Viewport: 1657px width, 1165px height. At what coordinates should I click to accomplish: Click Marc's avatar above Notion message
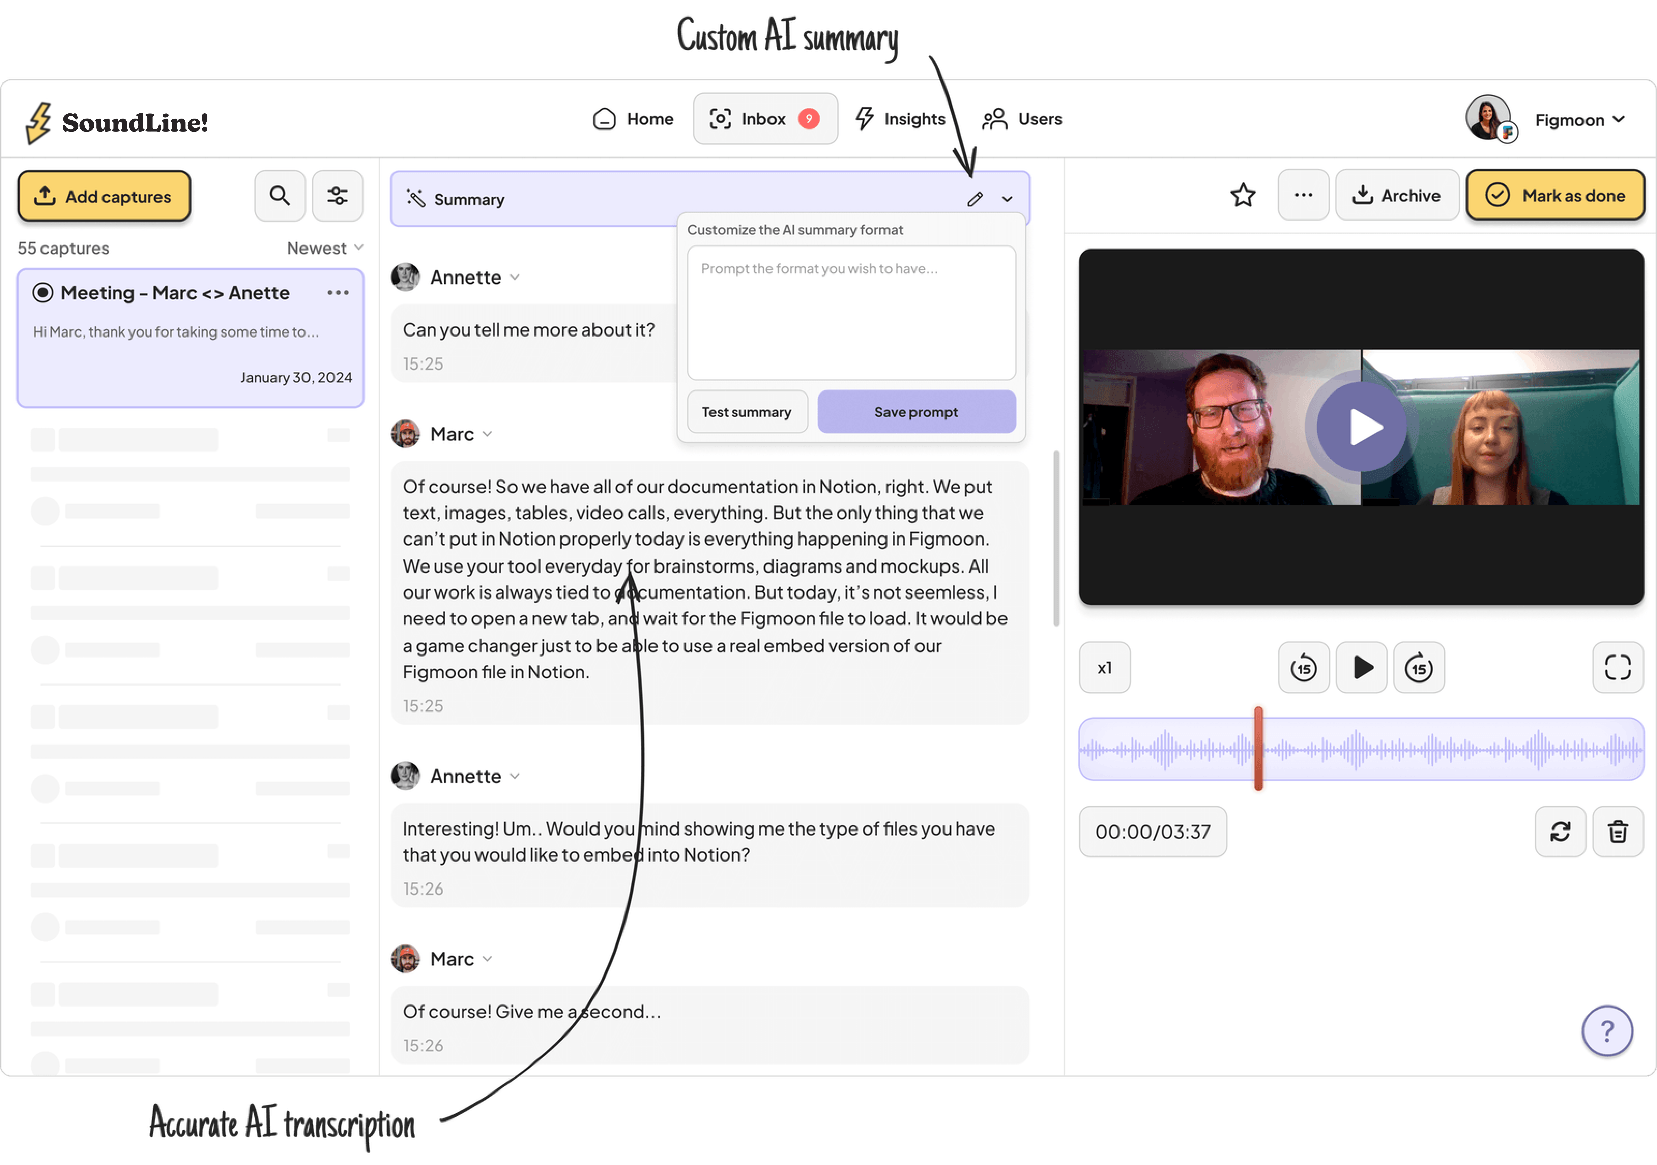pos(406,434)
